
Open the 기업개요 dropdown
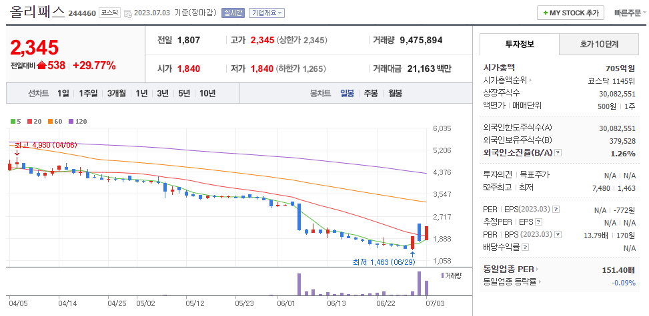click(267, 13)
